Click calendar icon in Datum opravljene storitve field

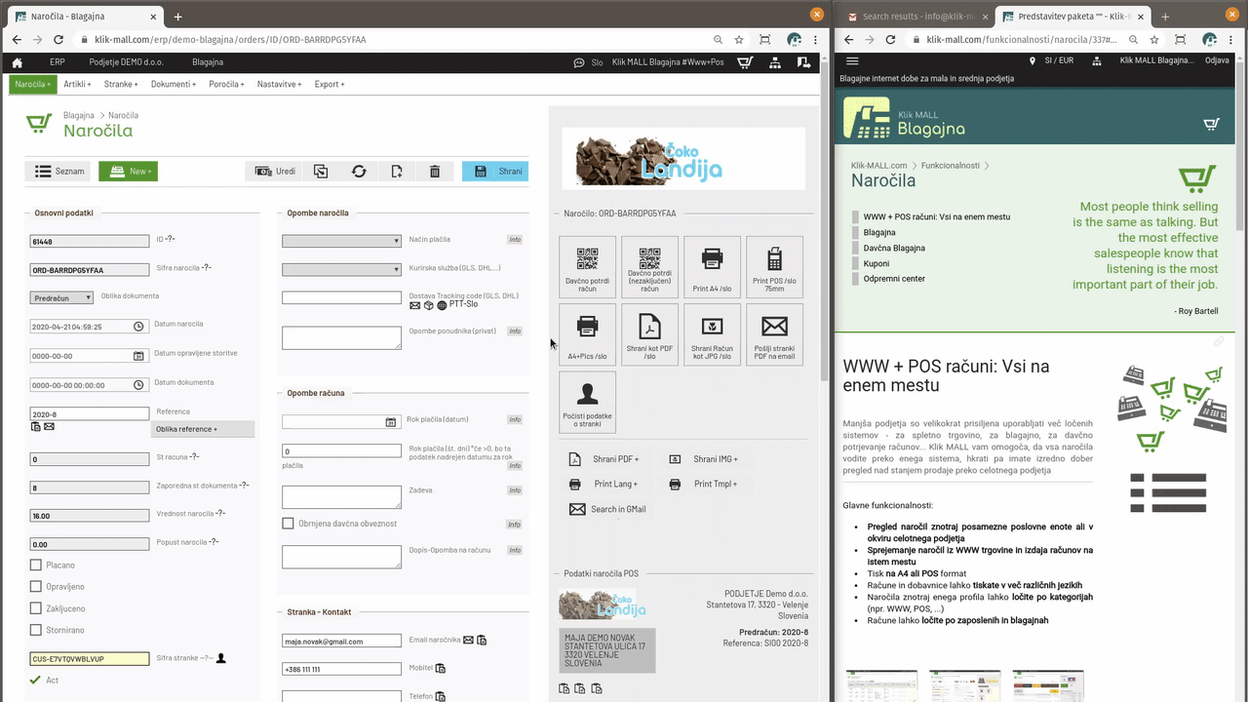(138, 356)
